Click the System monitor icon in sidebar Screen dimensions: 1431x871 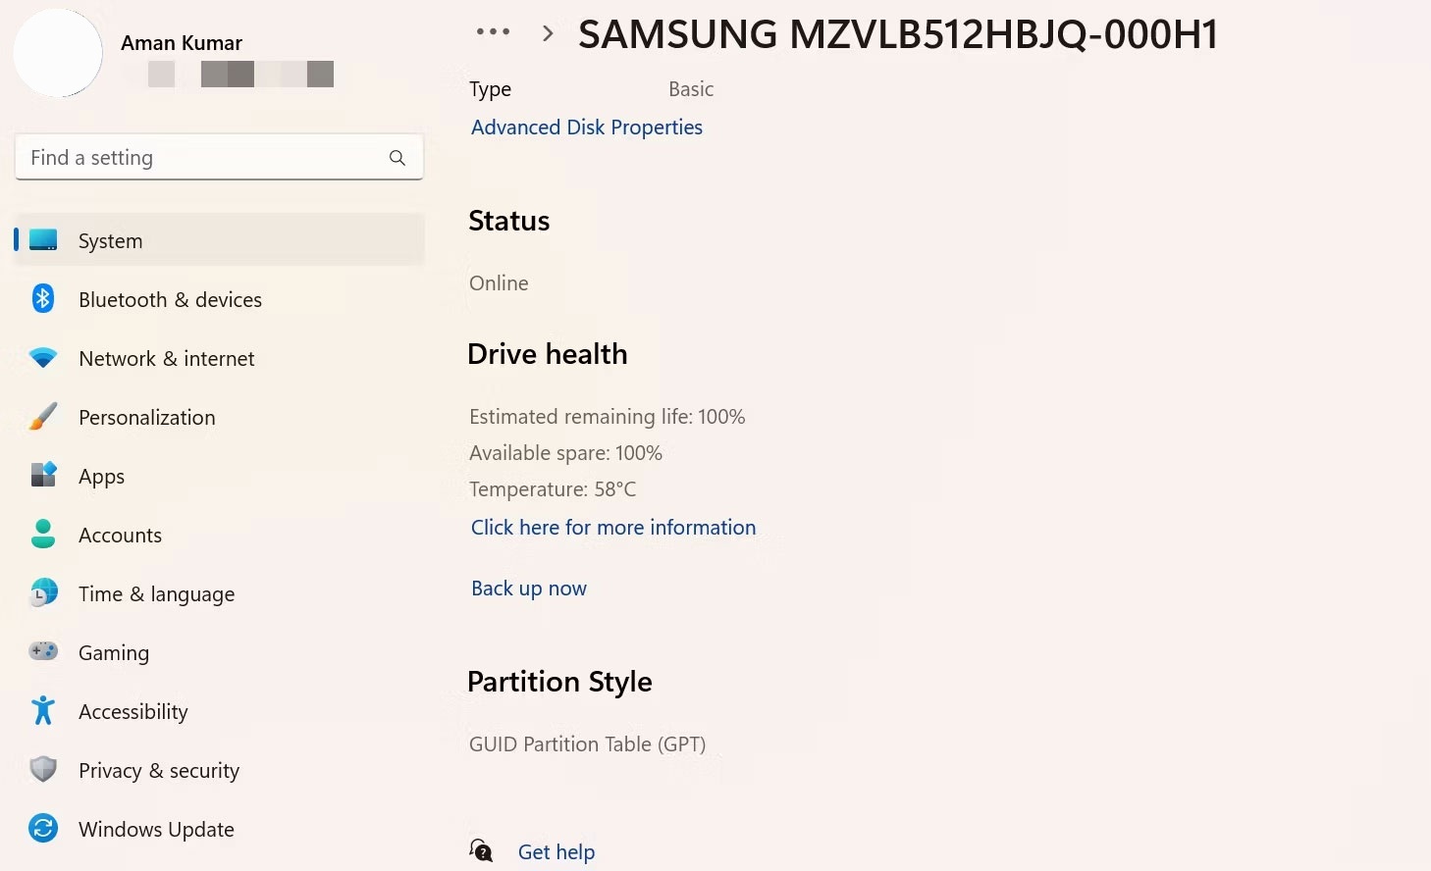pyautogui.click(x=43, y=240)
